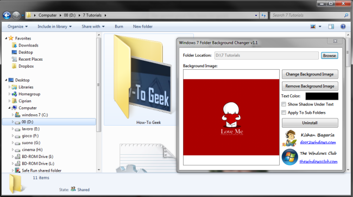
Task: Click the search magnifier icon
Action: click(x=346, y=15)
